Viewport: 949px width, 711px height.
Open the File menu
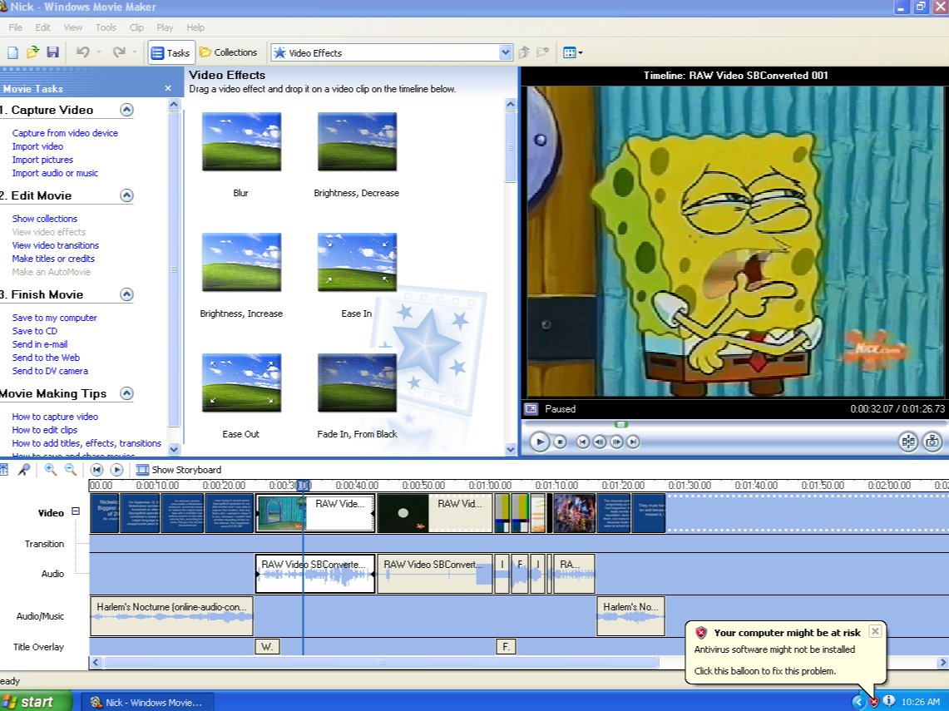coord(16,27)
